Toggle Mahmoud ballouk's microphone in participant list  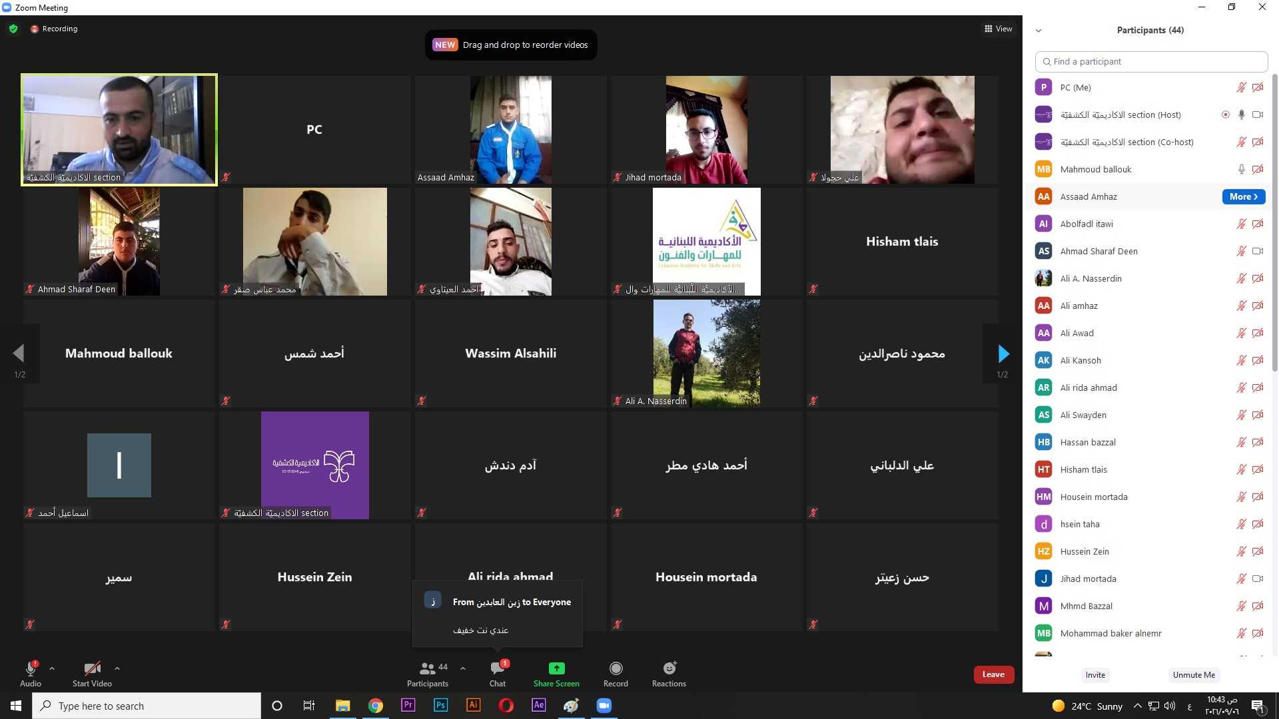pos(1241,169)
